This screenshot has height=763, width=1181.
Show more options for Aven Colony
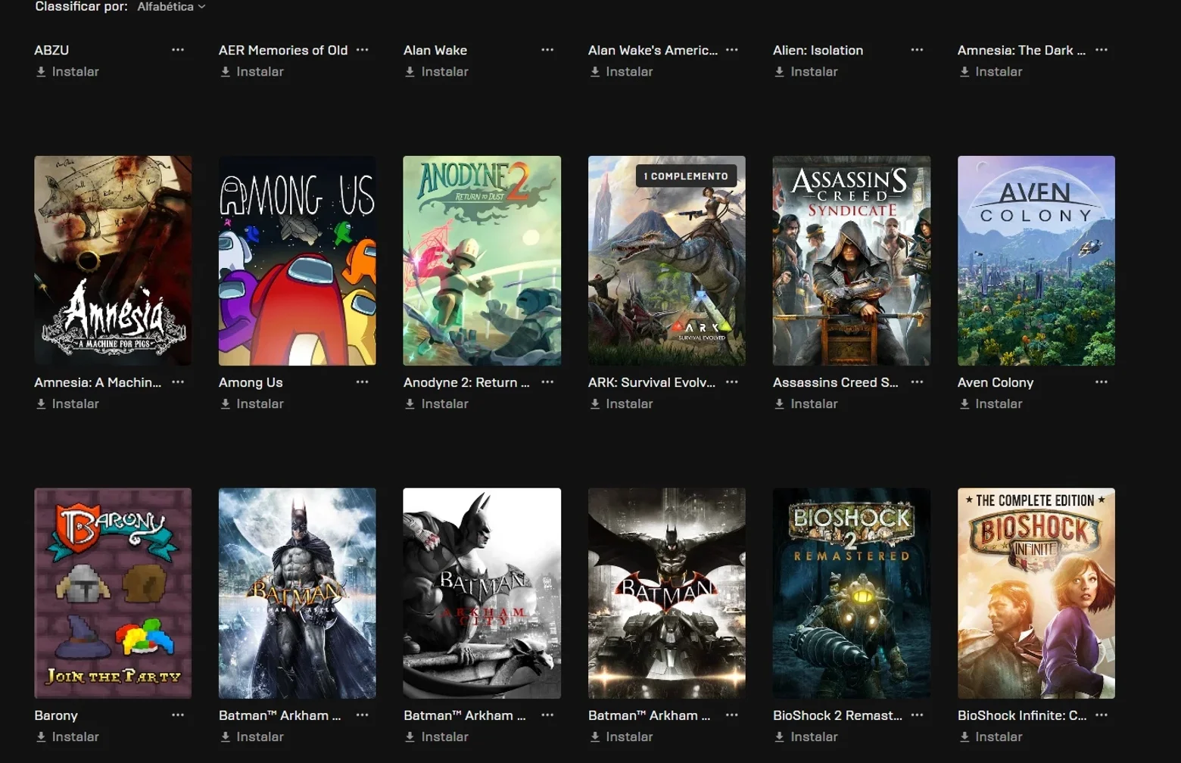[x=1102, y=382]
